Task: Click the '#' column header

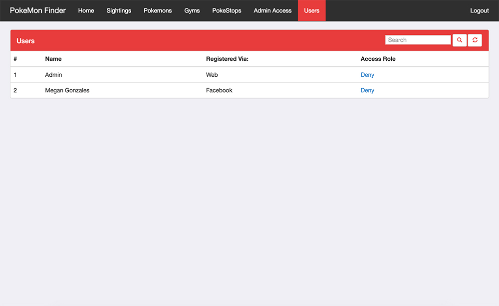Action: (15, 59)
